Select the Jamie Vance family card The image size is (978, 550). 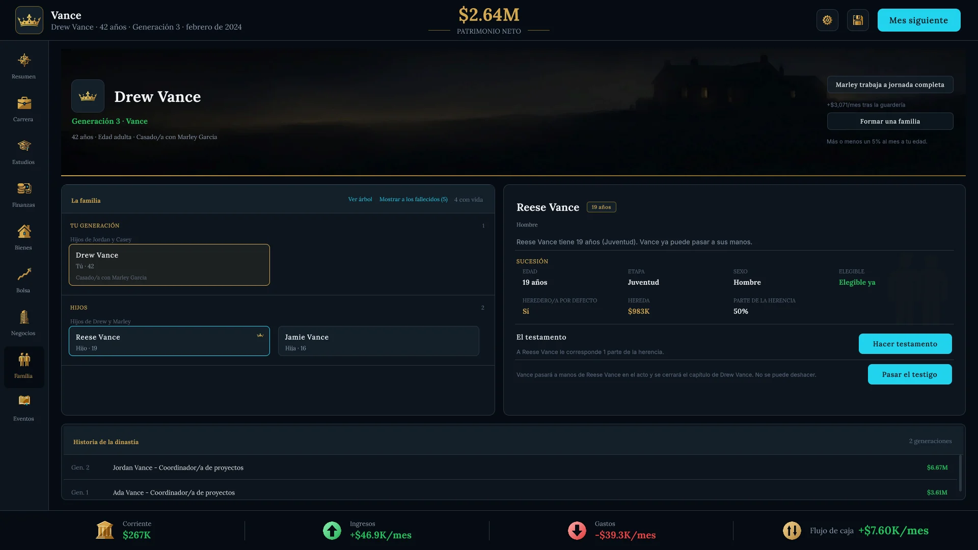(x=378, y=341)
